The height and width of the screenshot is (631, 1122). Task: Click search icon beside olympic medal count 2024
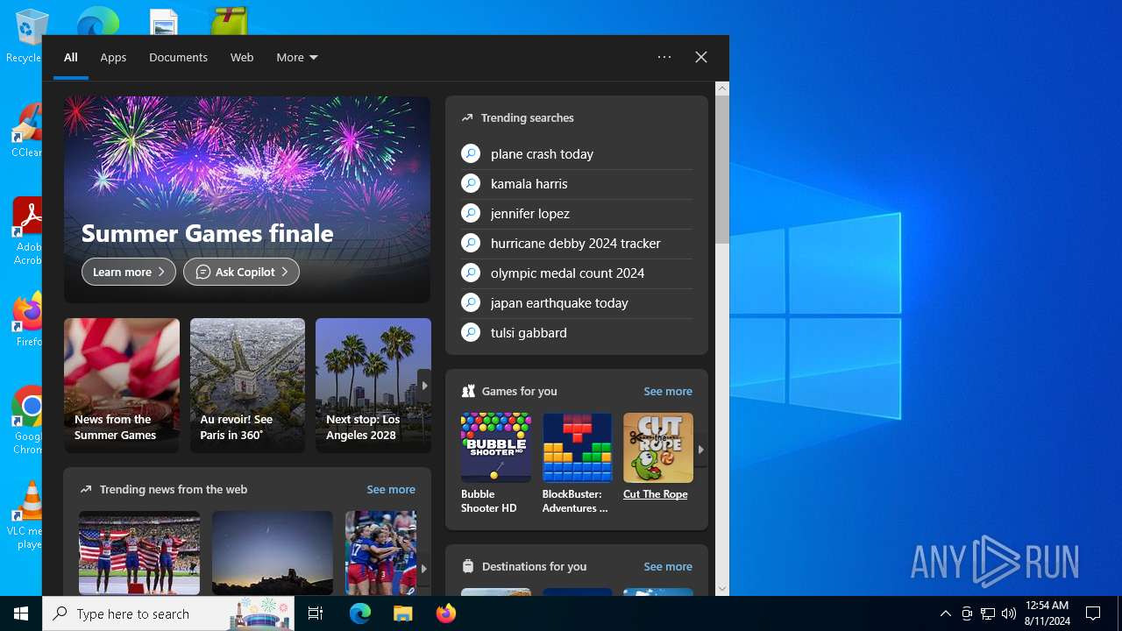click(x=471, y=273)
